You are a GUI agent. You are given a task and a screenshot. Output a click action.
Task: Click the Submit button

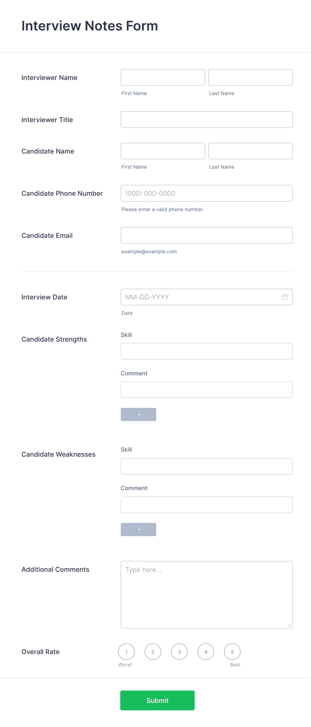157,700
